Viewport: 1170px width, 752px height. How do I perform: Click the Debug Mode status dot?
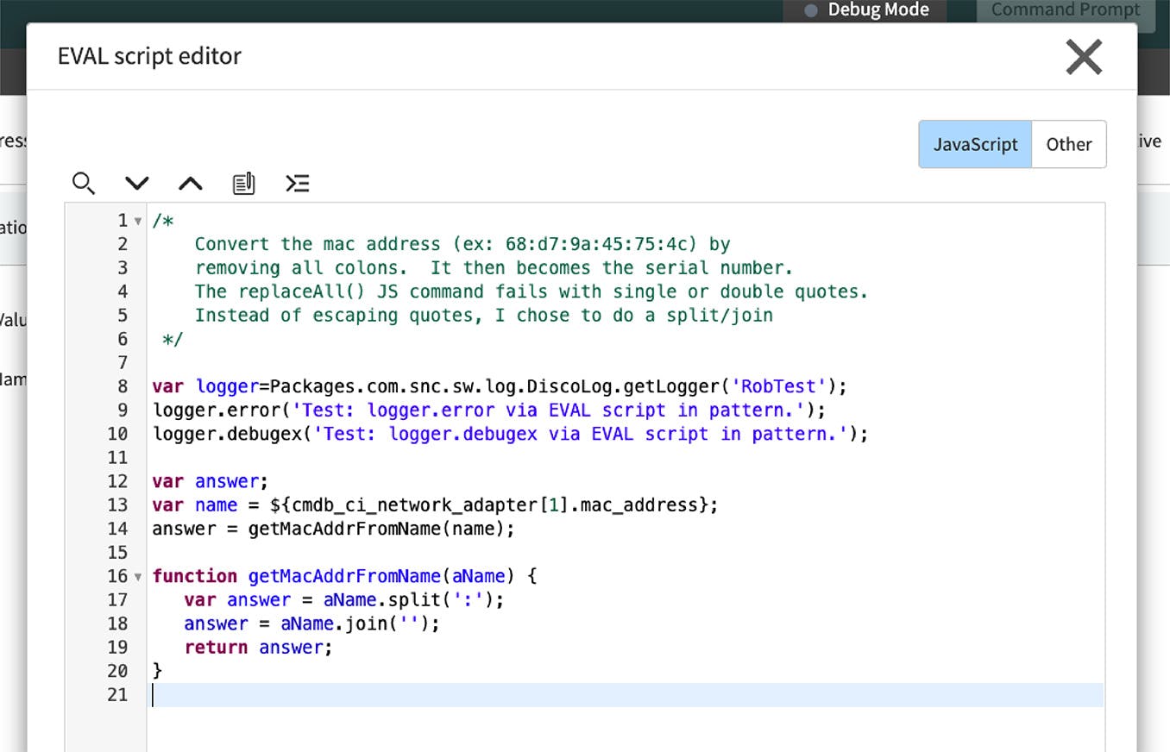tap(809, 10)
